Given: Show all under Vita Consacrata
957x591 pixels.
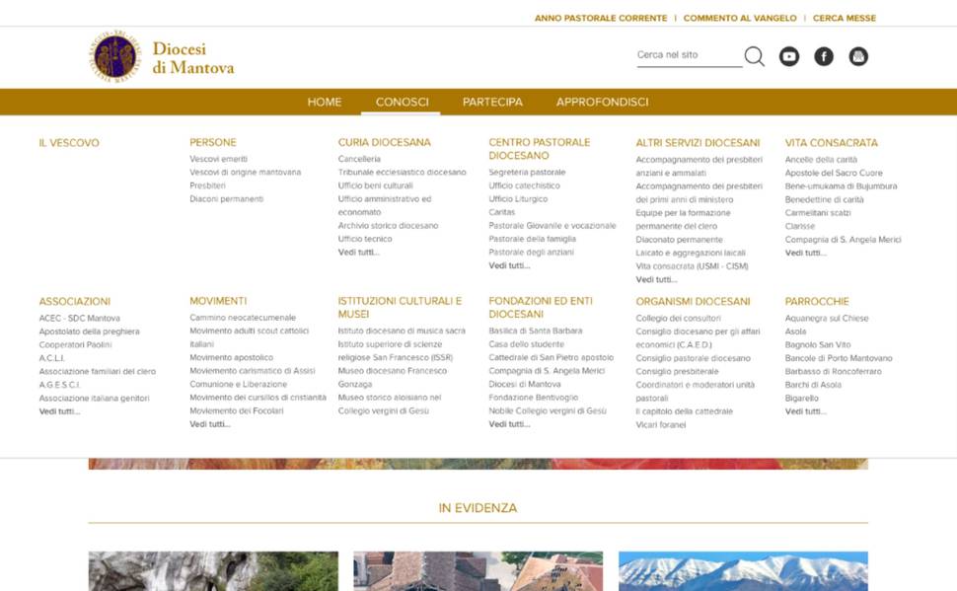Looking at the screenshot, I should (806, 253).
